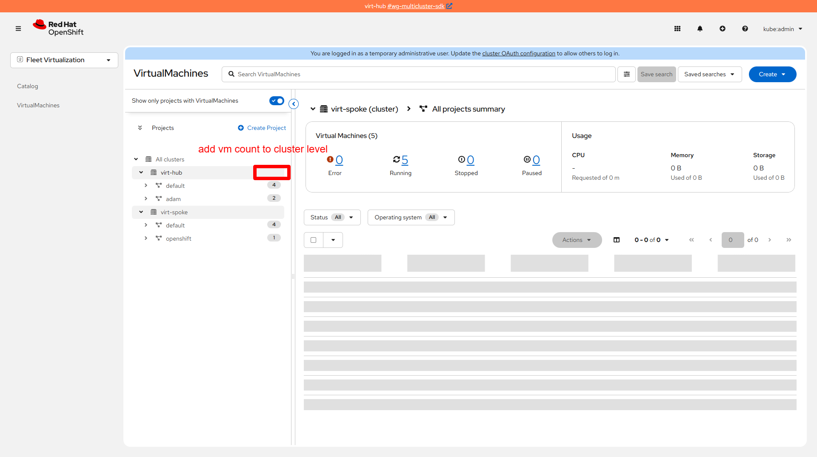
Task: Go to next page of results
Action: tap(770, 240)
